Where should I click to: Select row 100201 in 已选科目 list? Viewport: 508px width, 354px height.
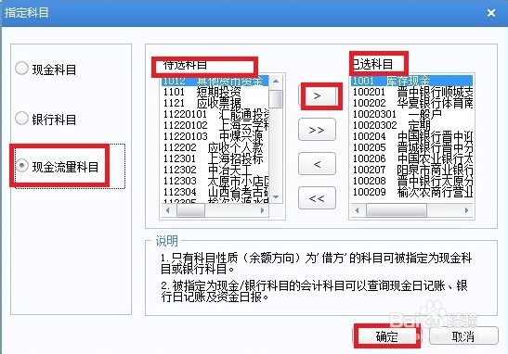coord(411,92)
